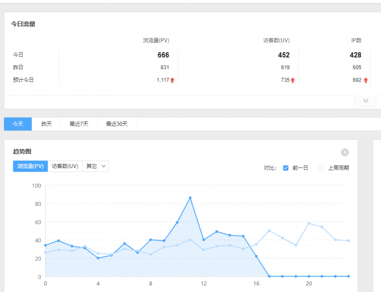Viewport: 381px width, 292px height.
Task: Click the 预计今日 row label
Action: tap(23, 80)
